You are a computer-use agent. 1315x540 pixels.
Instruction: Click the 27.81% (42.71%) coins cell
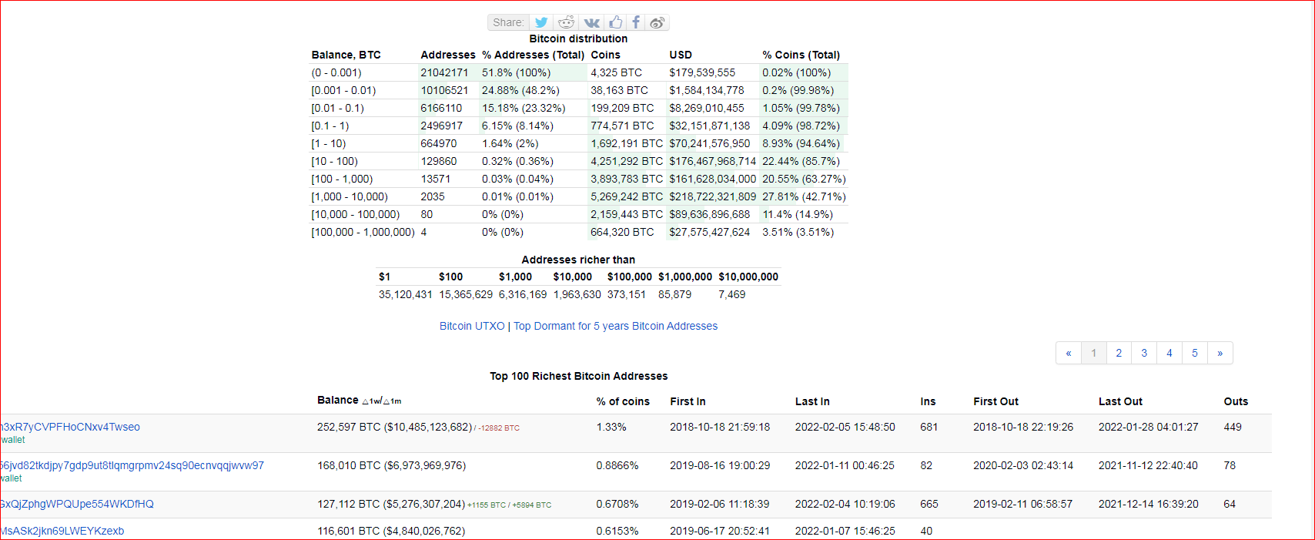(804, 196)
